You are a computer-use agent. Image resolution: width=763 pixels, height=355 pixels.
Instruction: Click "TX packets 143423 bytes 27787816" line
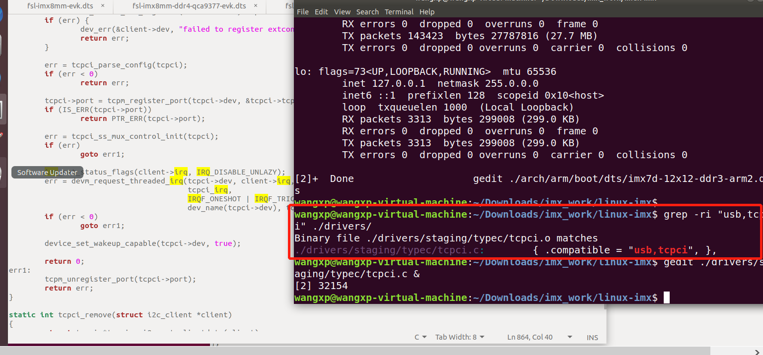click(x=470, y=36)
